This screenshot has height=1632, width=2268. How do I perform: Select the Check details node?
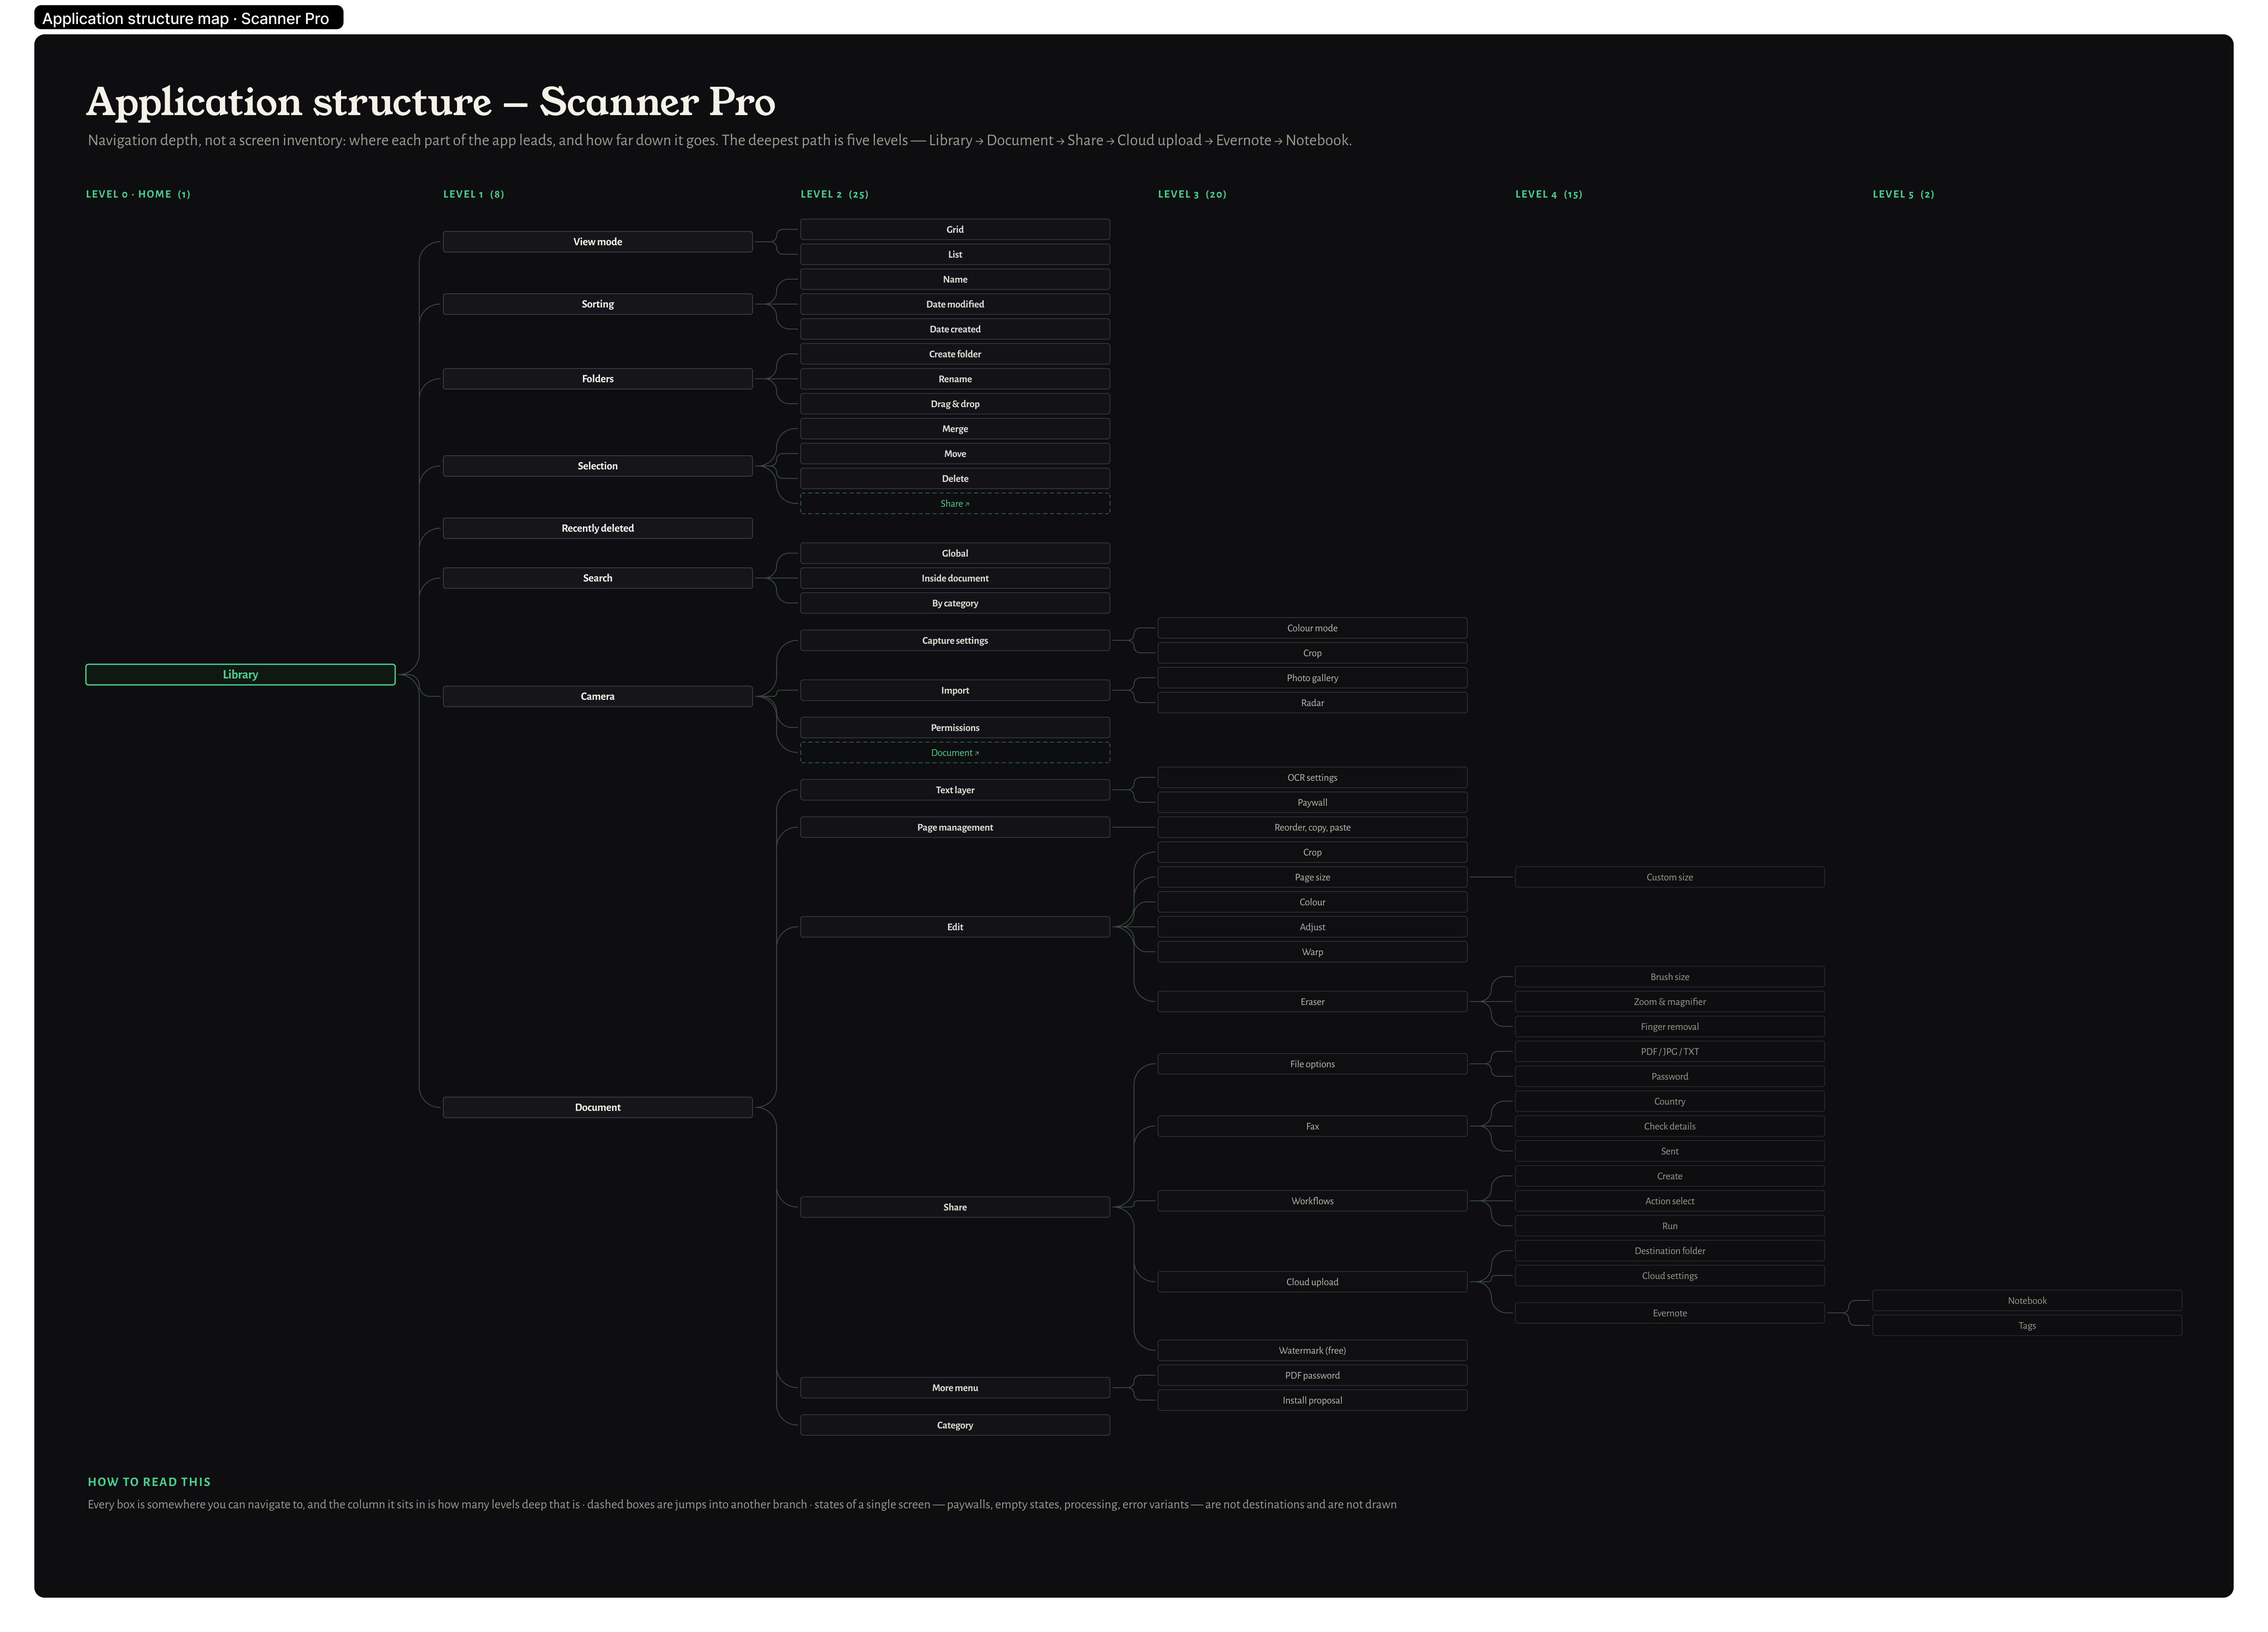coord(1670,1126)
